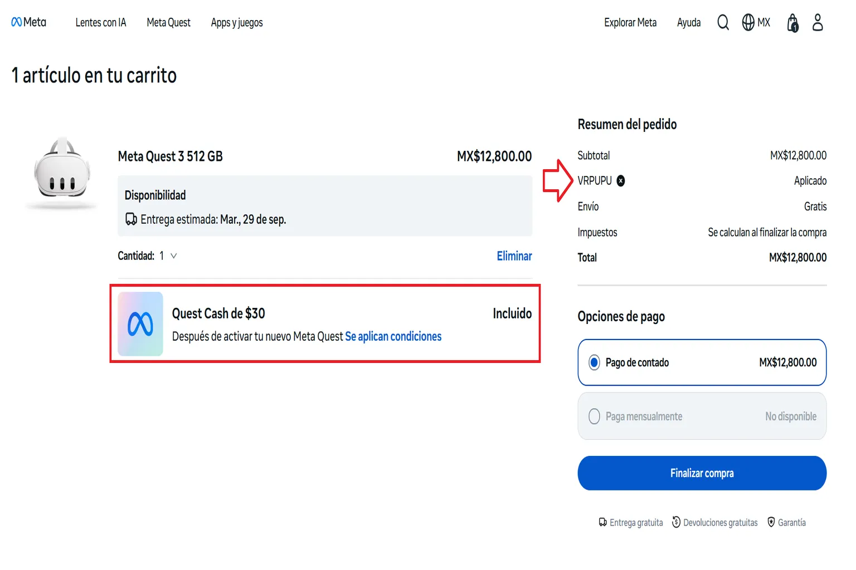Click the Incluido label for Quest Cash

512,313
